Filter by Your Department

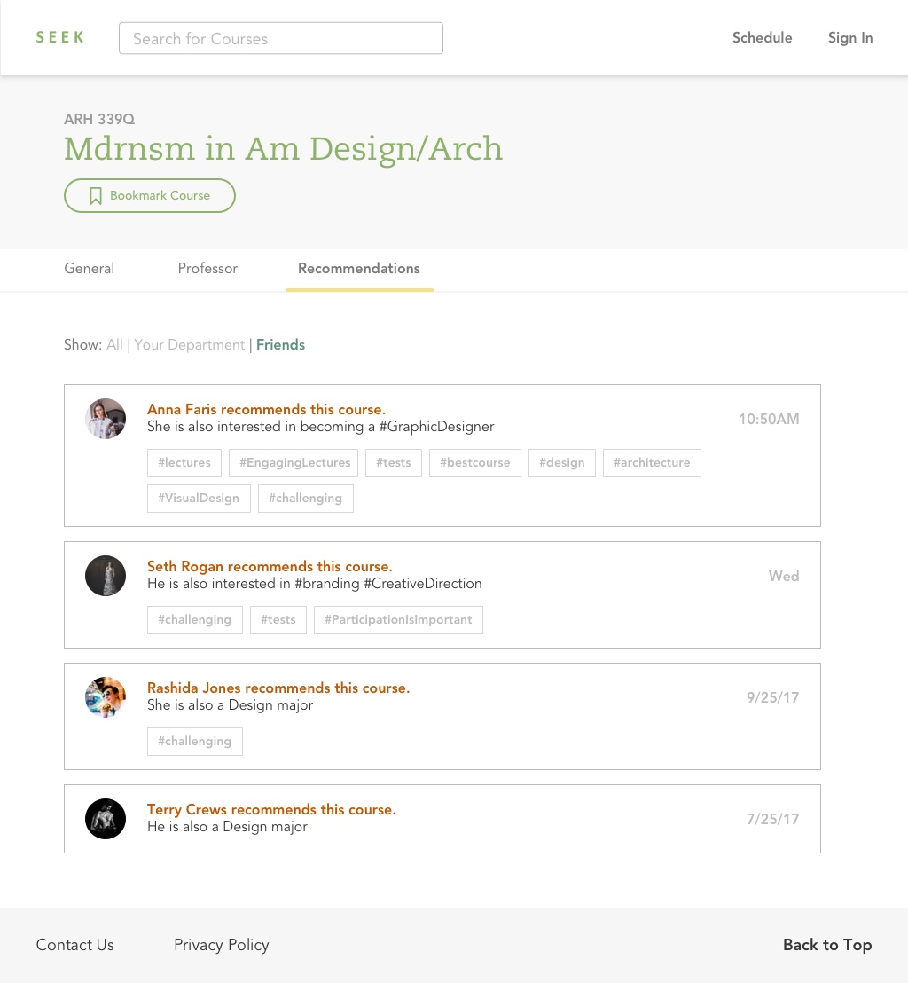(x=189, y=345)
